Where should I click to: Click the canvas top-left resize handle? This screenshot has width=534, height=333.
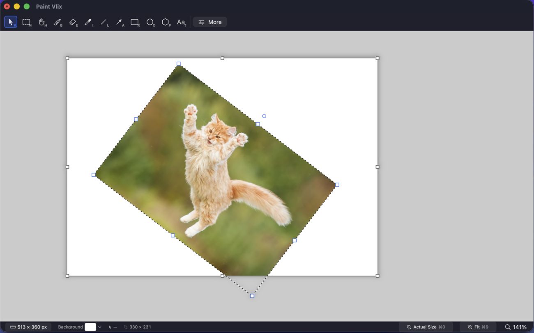[x=68, y=58]
